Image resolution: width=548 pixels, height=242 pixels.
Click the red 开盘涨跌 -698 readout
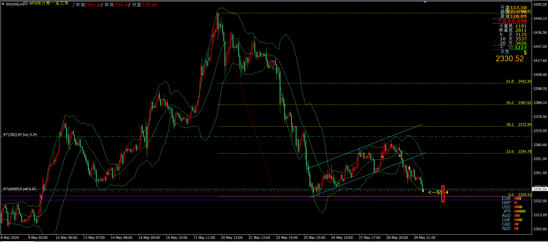[x=512, y=21]
